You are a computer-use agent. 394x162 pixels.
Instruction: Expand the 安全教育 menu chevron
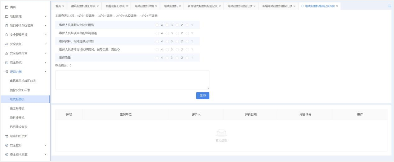pyautogui.click(x=46, y=145)
